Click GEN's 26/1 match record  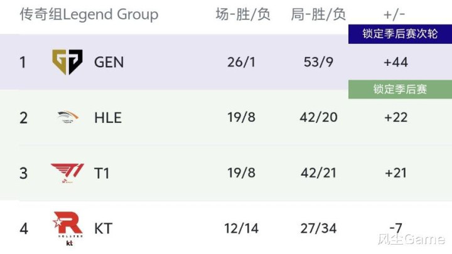pyautogui.click(x=242, y=62)
